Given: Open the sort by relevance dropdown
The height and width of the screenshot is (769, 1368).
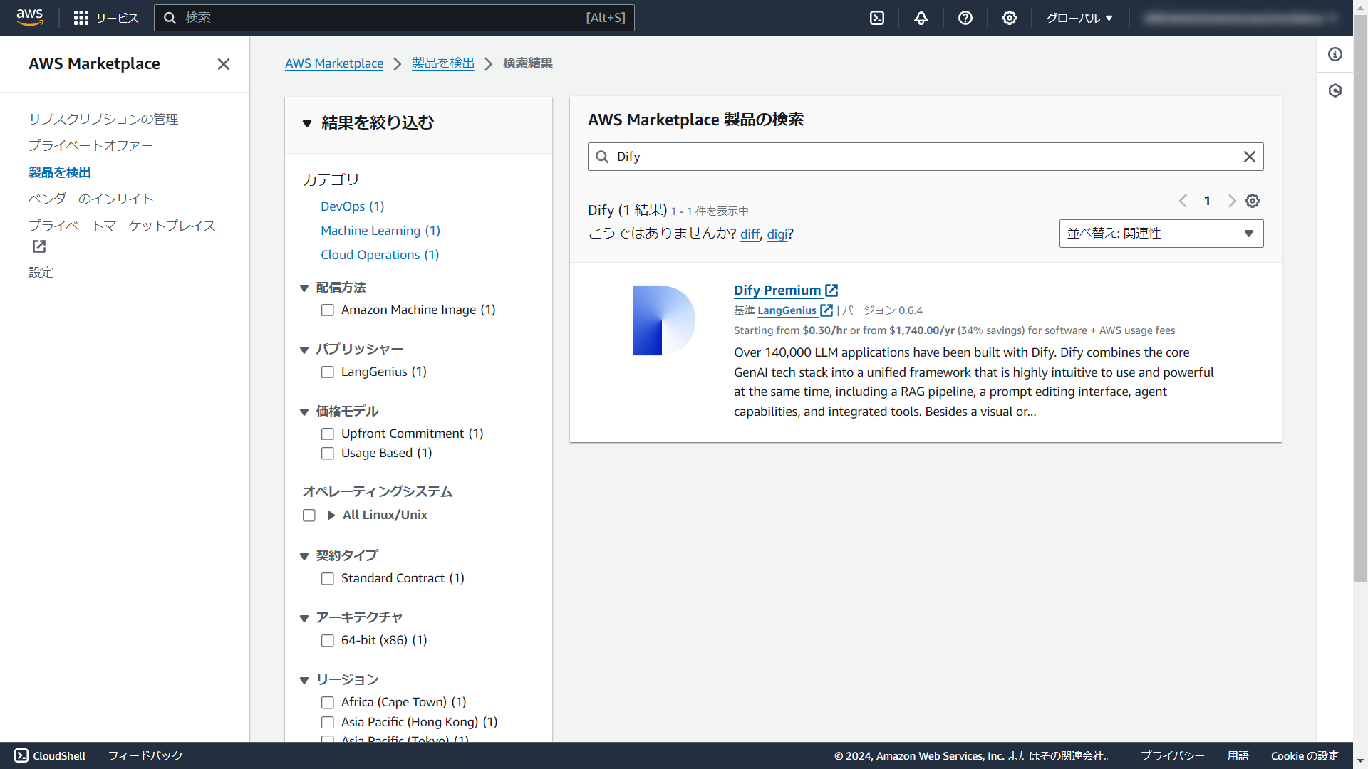Looking at the screenshot, I should [x=1161, y=234].
